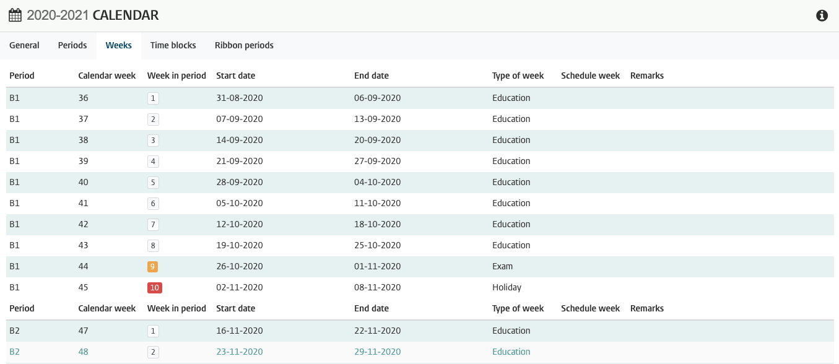Image resolution: width=839 pixels, height=364 pixels.
Task: Click end date 18-10-2020
Action: (378, 224)
